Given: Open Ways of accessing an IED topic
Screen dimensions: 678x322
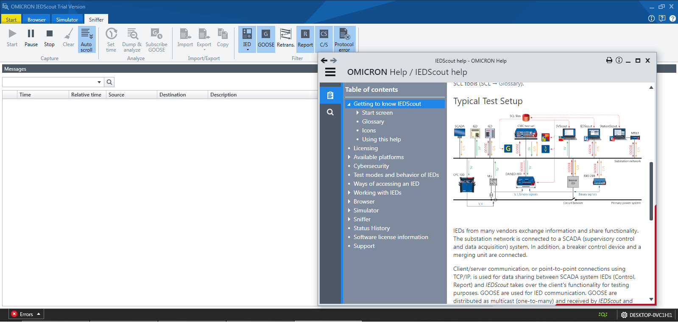Looking at the screenshot, I should [x=386, y=184].
